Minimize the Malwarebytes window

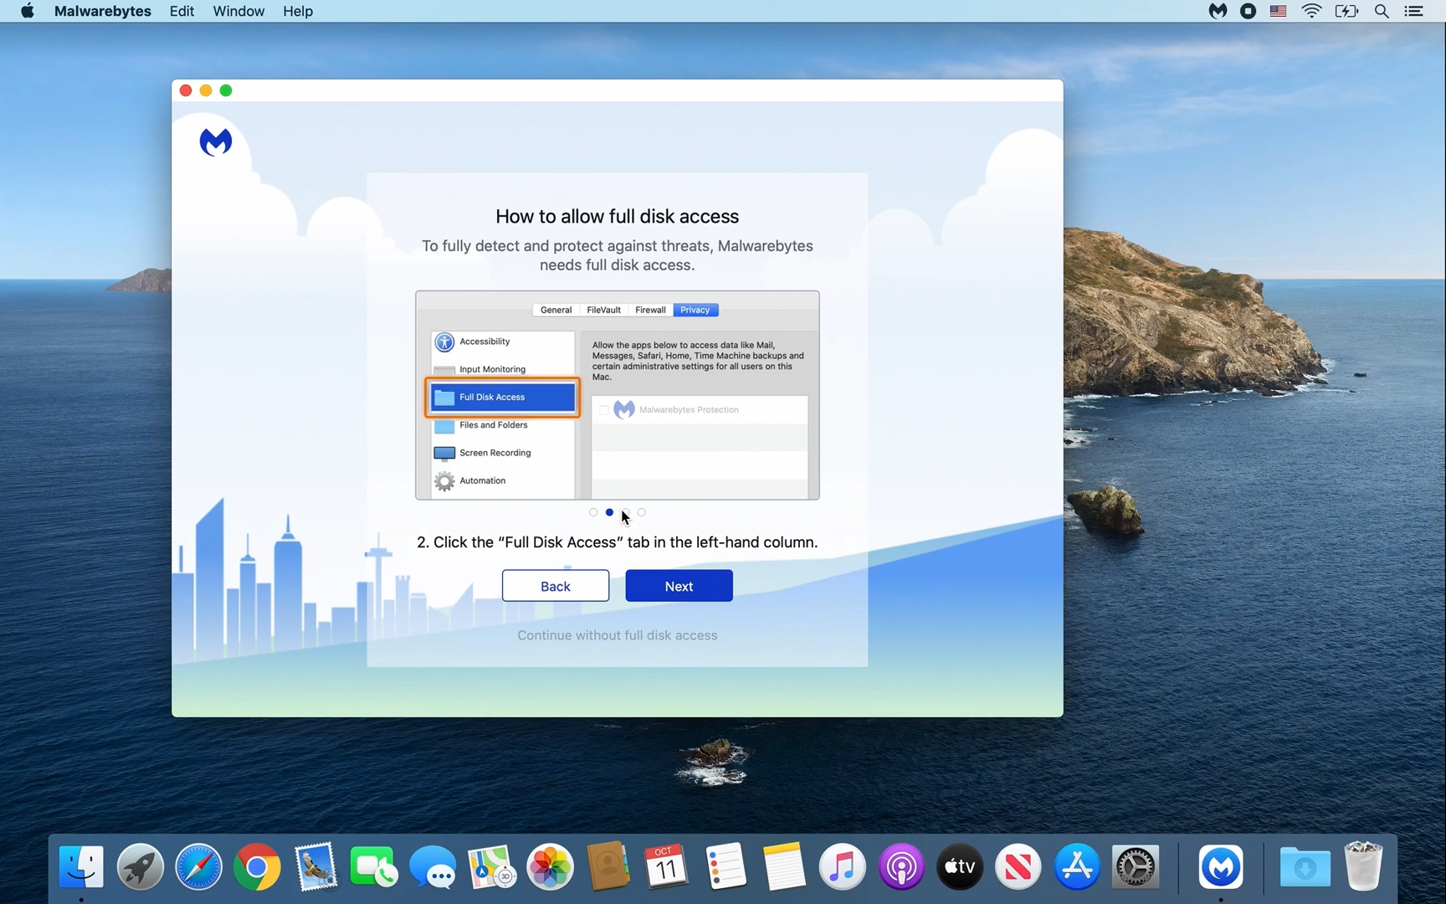click(206, 90)
